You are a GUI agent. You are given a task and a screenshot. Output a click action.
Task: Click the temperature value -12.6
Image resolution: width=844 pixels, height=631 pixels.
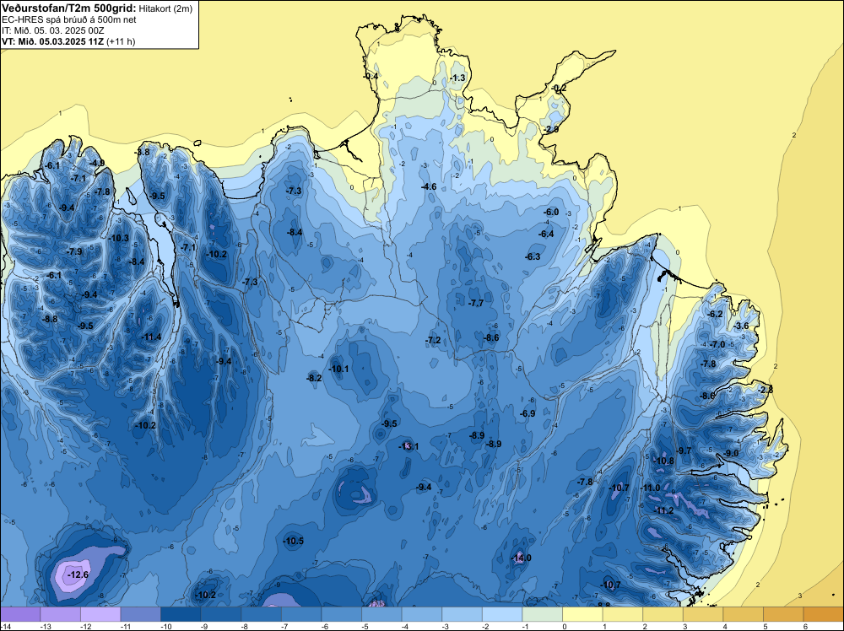[78, 575]
